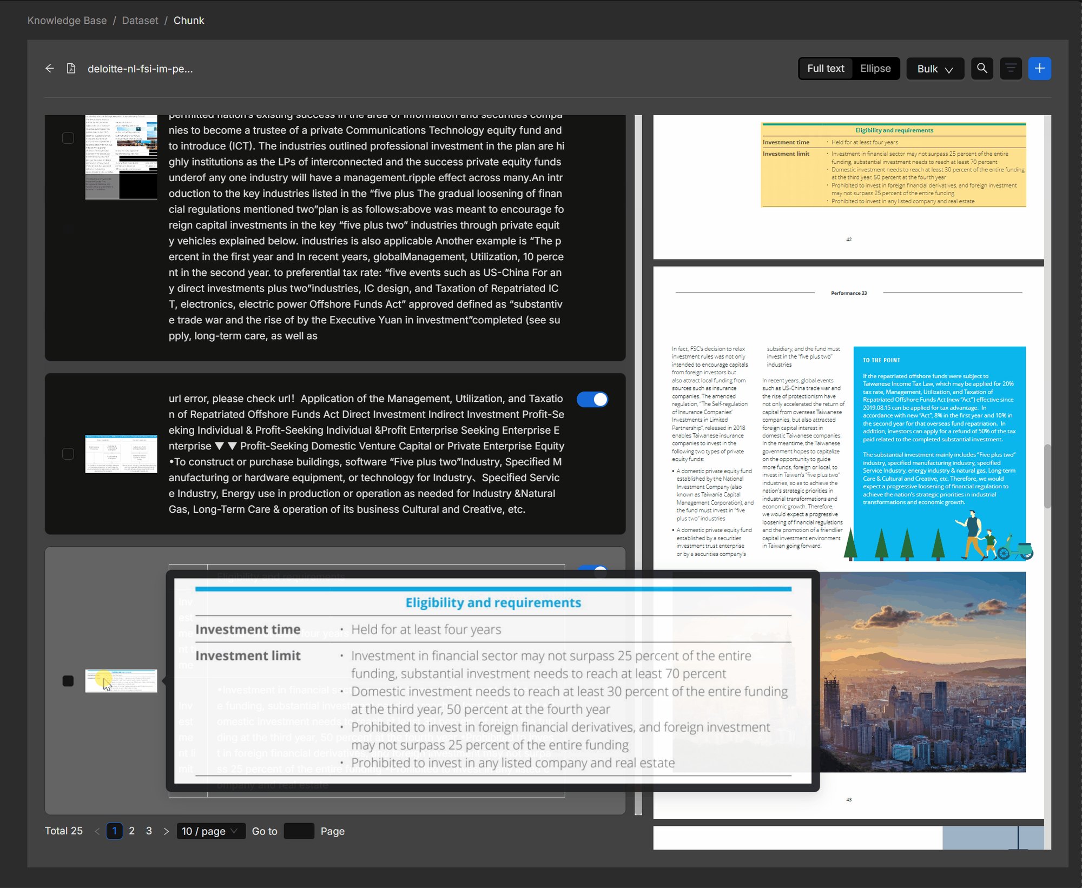Image resolution: width=1082 pixels, height=888 pixels.
Task: Go to Dataset breadcrumb
Action: click(140, 21)
